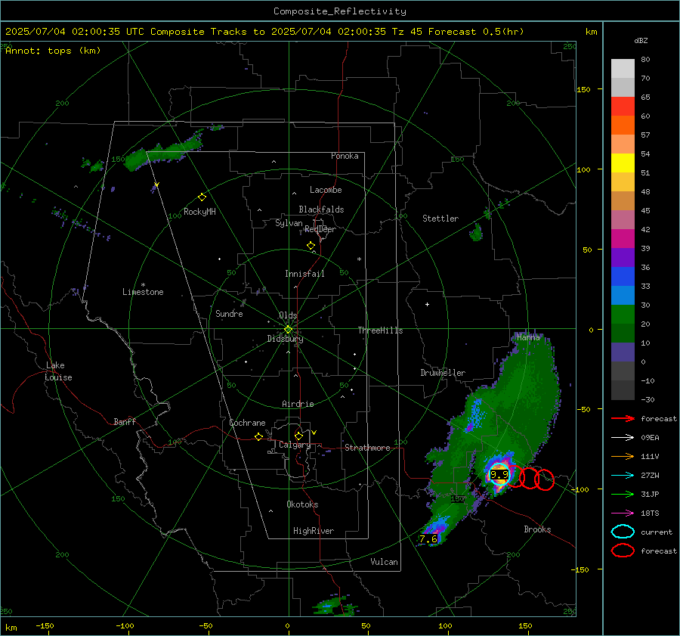Click the storm cell top label 7.6
The image size is (680, 636).
(x=428, y=539)
